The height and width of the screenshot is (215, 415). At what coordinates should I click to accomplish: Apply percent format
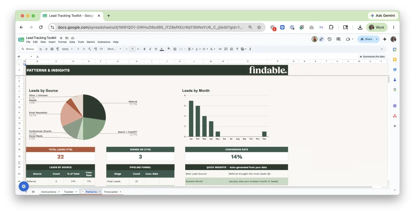click(x=84, y=49)
